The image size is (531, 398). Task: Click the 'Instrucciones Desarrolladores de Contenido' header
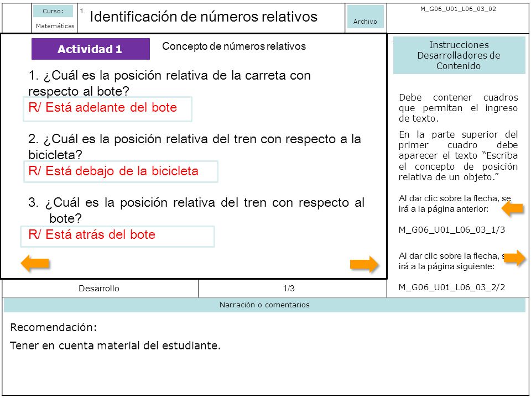coord(459,55)
